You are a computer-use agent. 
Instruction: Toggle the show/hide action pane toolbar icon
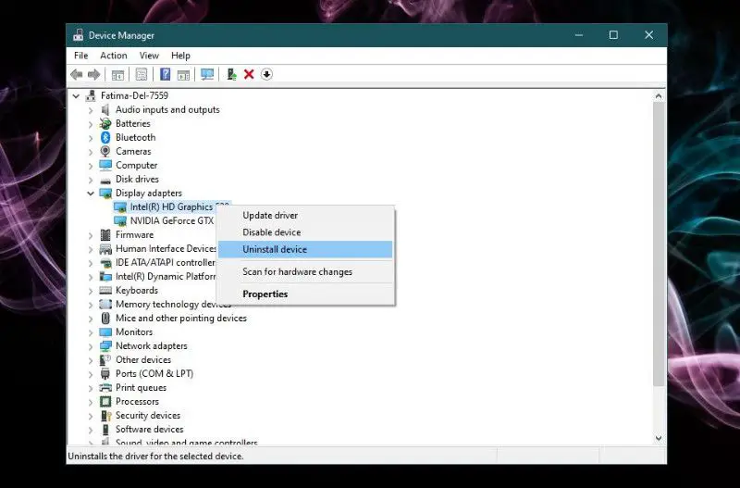(x=183, y=74)
